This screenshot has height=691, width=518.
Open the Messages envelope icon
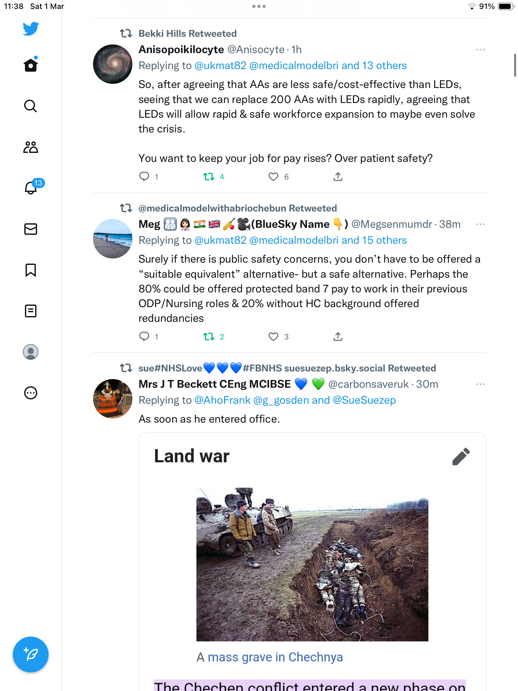click(31, 229)
